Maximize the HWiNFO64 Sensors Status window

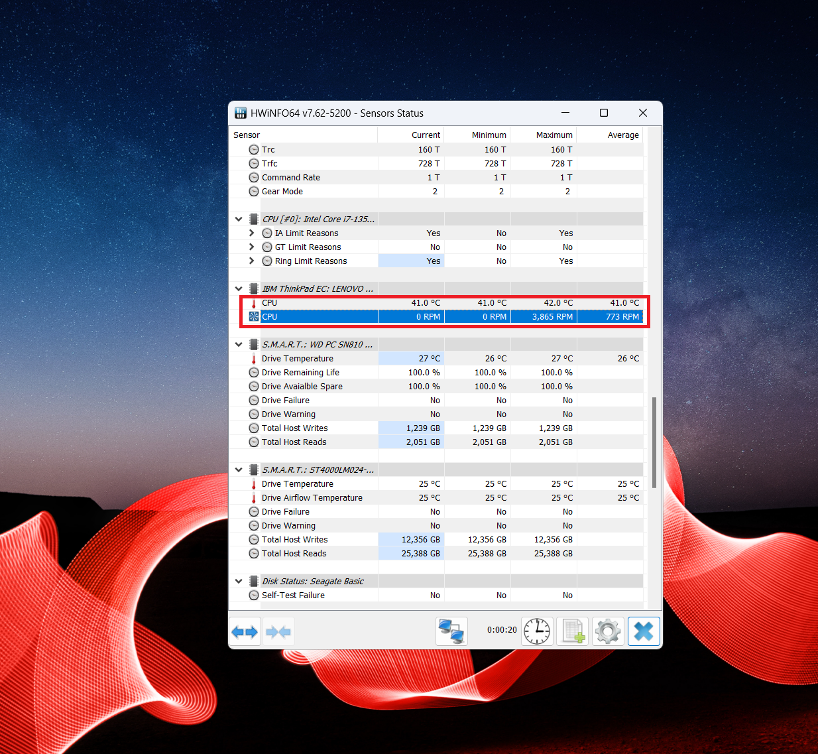click(x=604, y=113)
